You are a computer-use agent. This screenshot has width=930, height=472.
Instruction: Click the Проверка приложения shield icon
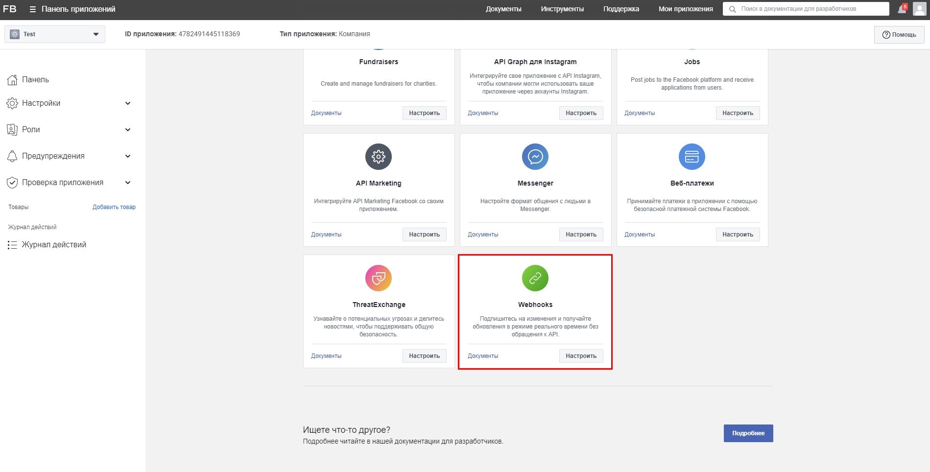coord(12,183)
